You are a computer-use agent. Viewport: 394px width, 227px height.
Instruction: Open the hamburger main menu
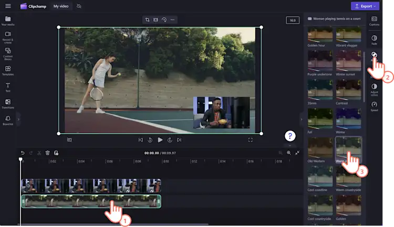[x=8, y=6]
